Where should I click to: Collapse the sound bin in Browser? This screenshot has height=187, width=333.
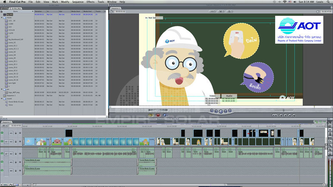2,98
